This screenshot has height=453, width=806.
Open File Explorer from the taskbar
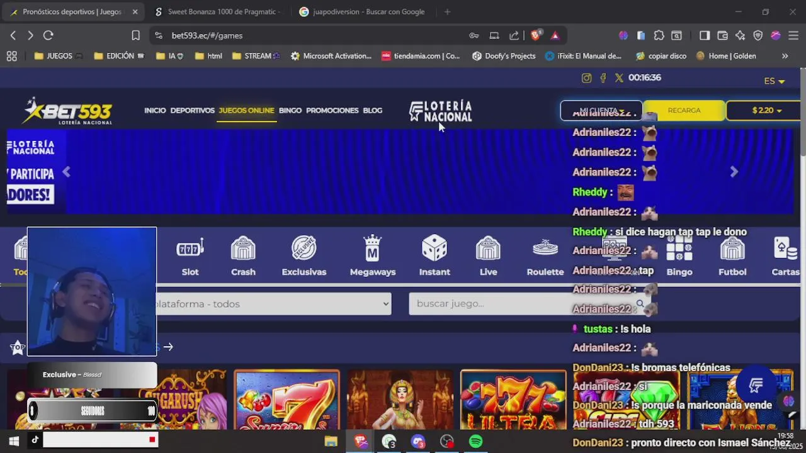[331, 442]
